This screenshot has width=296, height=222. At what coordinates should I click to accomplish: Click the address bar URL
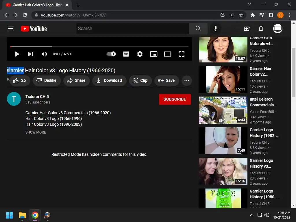74,15
